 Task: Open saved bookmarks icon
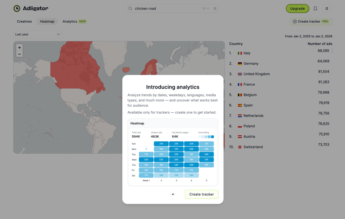tap(315, 9)
